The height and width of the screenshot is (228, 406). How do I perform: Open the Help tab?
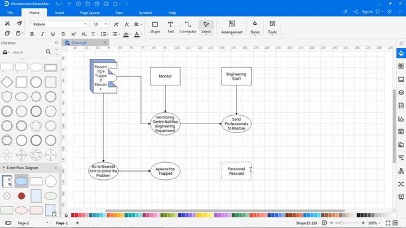tap(172, 13)
